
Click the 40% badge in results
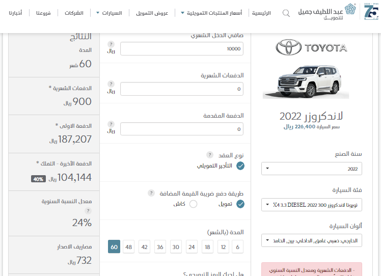[x=38, y=179]
